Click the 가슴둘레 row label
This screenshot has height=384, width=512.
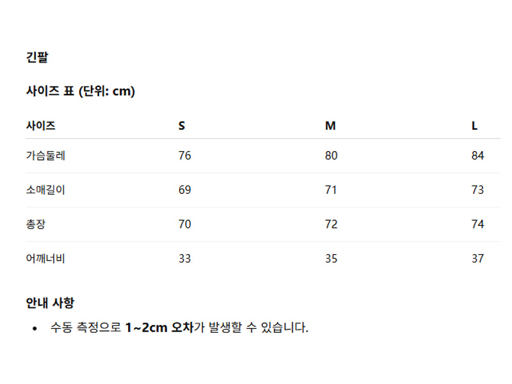(45, 156)
